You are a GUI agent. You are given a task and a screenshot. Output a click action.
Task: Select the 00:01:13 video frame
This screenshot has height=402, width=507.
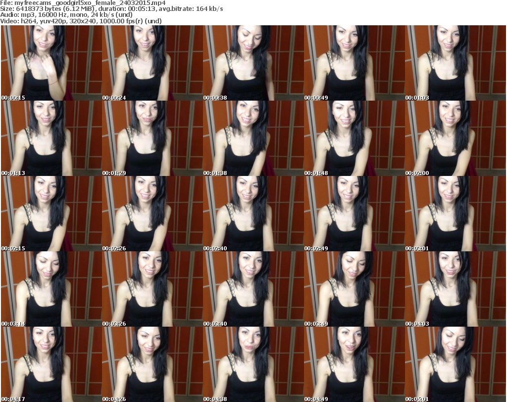51,138
